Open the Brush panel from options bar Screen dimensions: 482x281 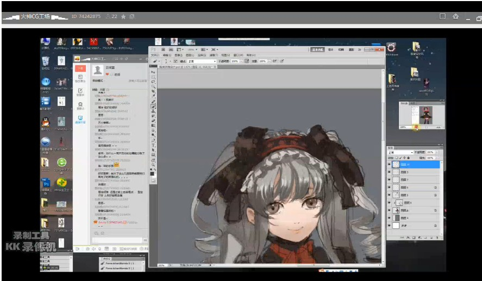coord(176,61)
